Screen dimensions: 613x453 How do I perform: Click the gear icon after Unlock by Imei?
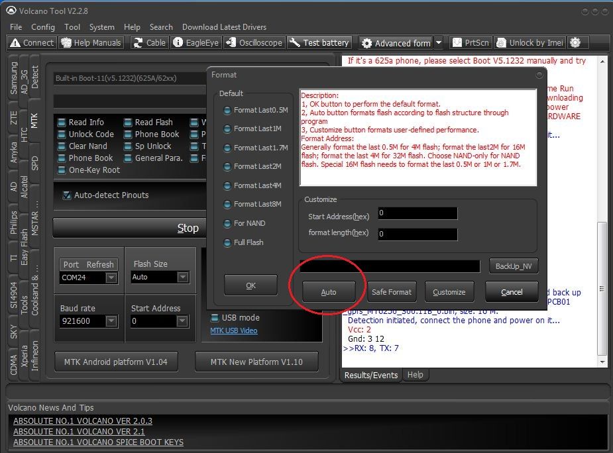575,42
